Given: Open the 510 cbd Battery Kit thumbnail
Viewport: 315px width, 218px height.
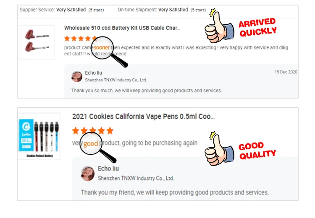Looking at the screenshot, I should [x=37, y=42].
